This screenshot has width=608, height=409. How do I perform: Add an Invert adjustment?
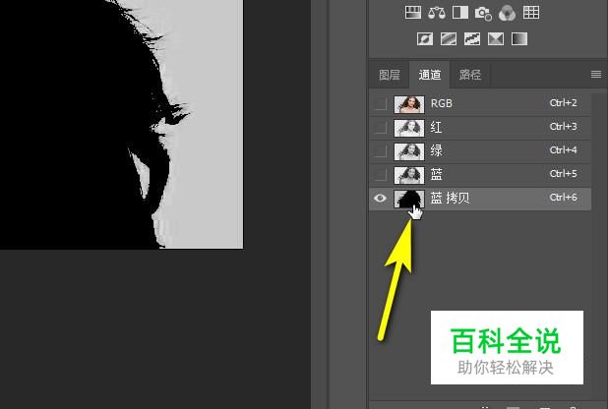click(x=425, y=38)
